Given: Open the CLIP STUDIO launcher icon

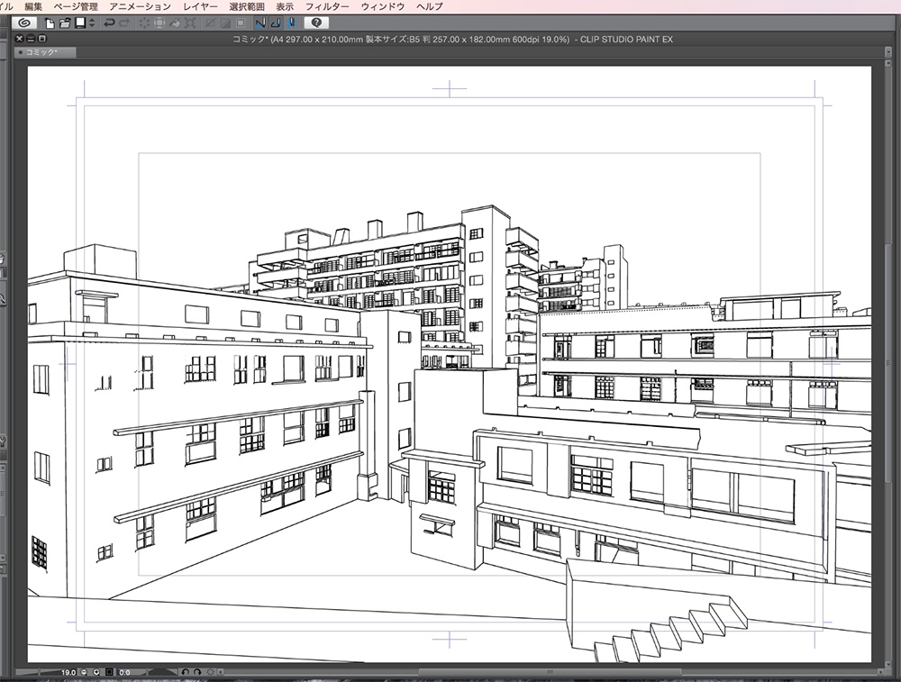Looking at the screenshot, I should [24, 23].
